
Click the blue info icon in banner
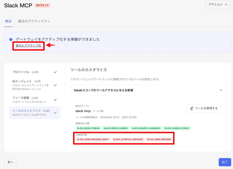[x=11, y=40]
